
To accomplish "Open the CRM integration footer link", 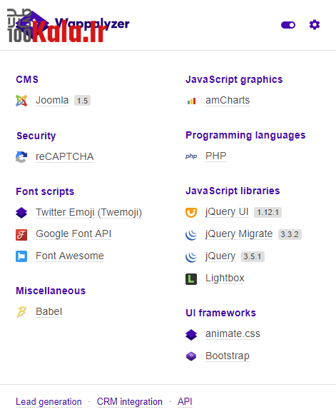I will point(130,401).
